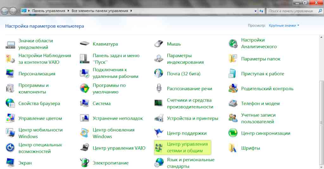Open the Клавиатура keyboard icon
The width and height of the screenshot is (324, 169).
[85, 44]
